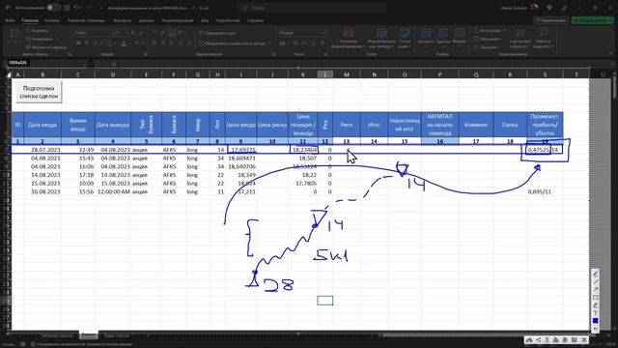The image size is (618, 348).
Task: Open the База счетов sheet tab
Action: tap(117, 335)
